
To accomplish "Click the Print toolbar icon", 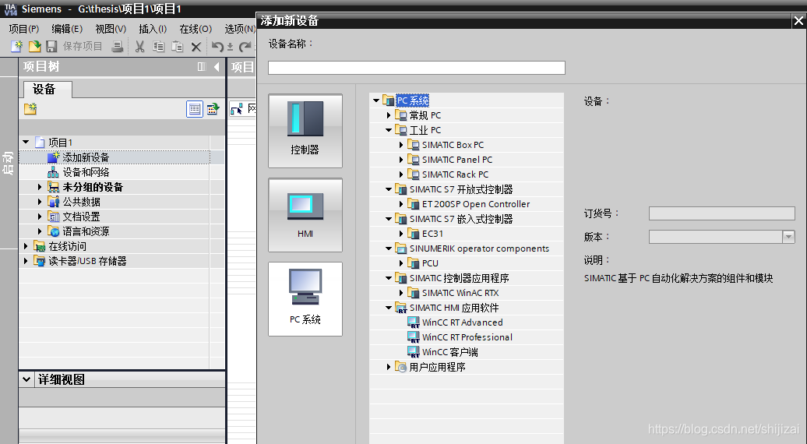I will tap(118, 46).
